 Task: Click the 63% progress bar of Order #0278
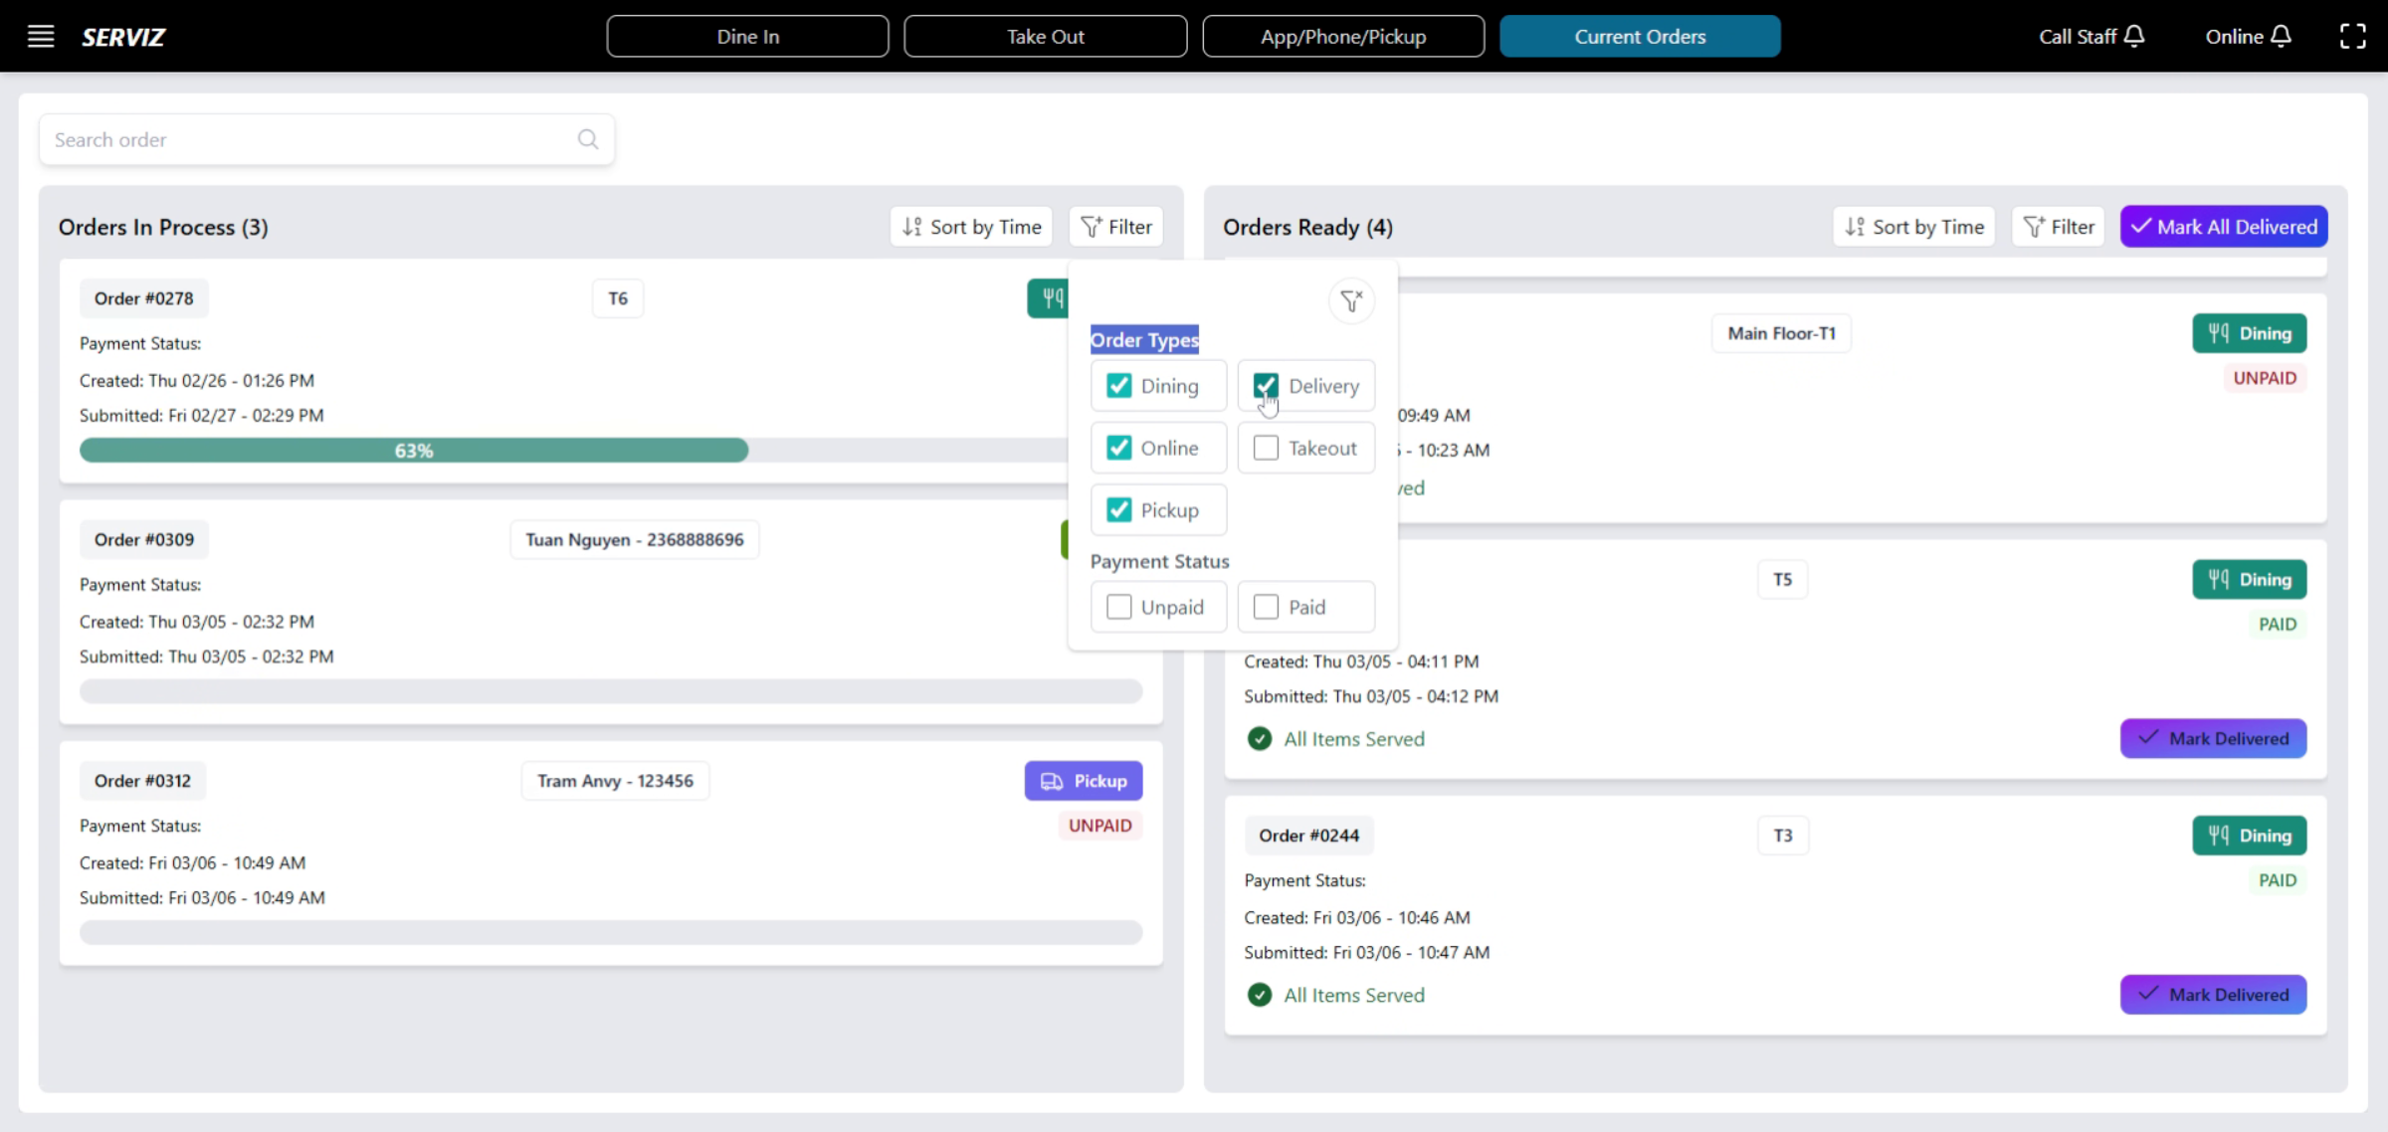414,451
